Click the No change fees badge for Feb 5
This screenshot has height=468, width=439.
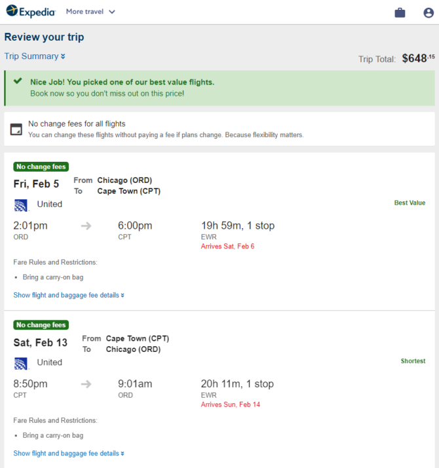[41, 166]
